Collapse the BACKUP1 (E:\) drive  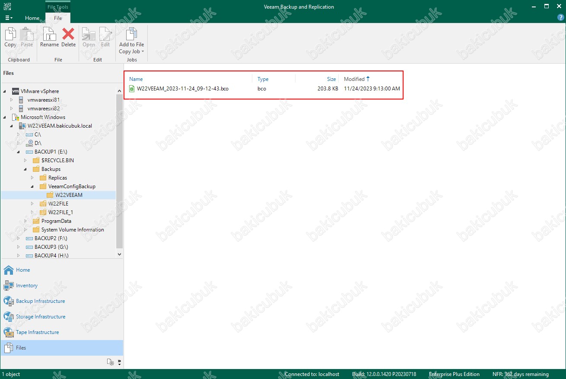[19, 152]
